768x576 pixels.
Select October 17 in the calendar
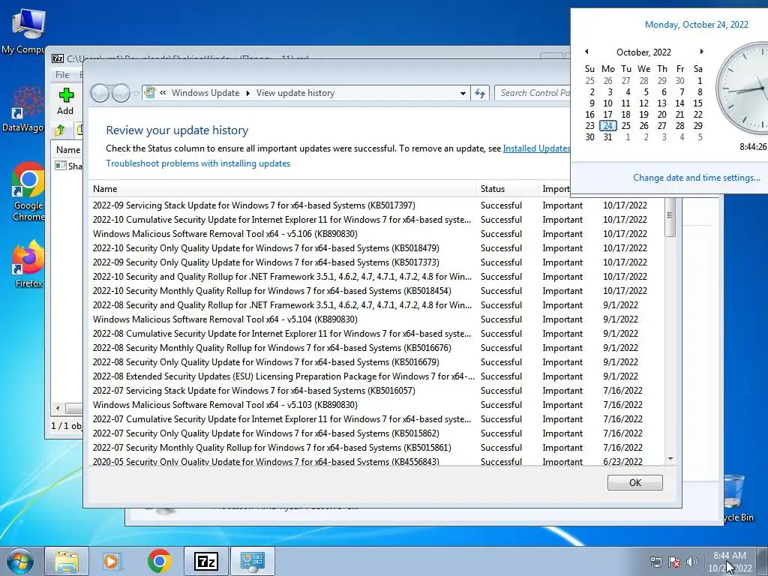tap(607, 115)
